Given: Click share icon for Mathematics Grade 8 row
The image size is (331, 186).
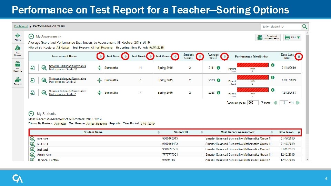Looking at the screenshot, I should pos(32,80).
